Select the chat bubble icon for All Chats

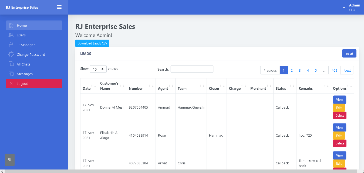click(11, 64)
